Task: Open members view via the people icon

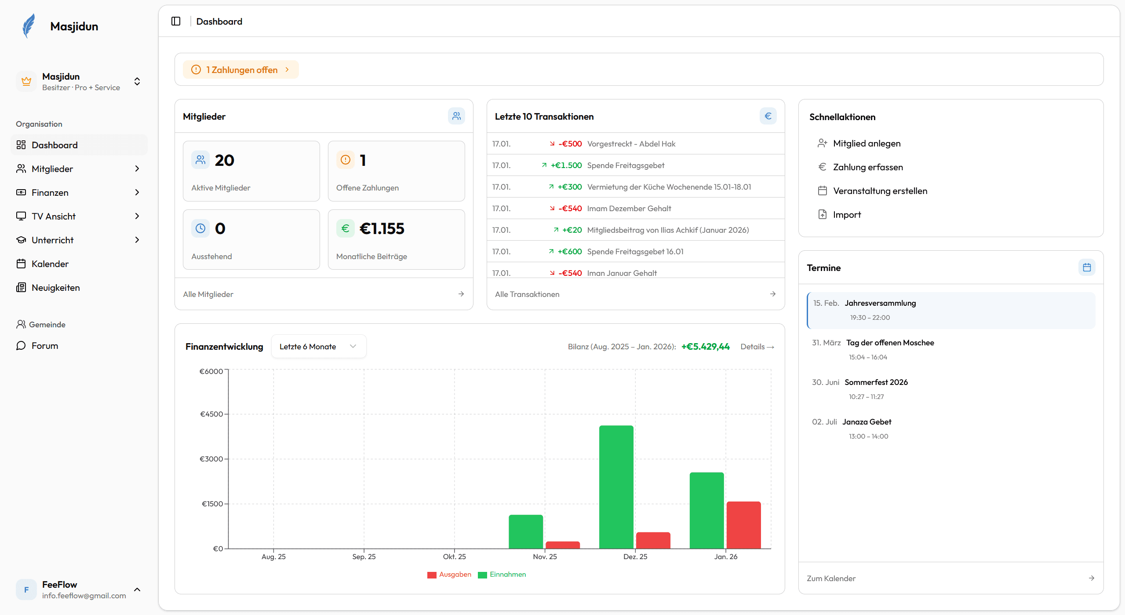Action: (x=456, y=116)
